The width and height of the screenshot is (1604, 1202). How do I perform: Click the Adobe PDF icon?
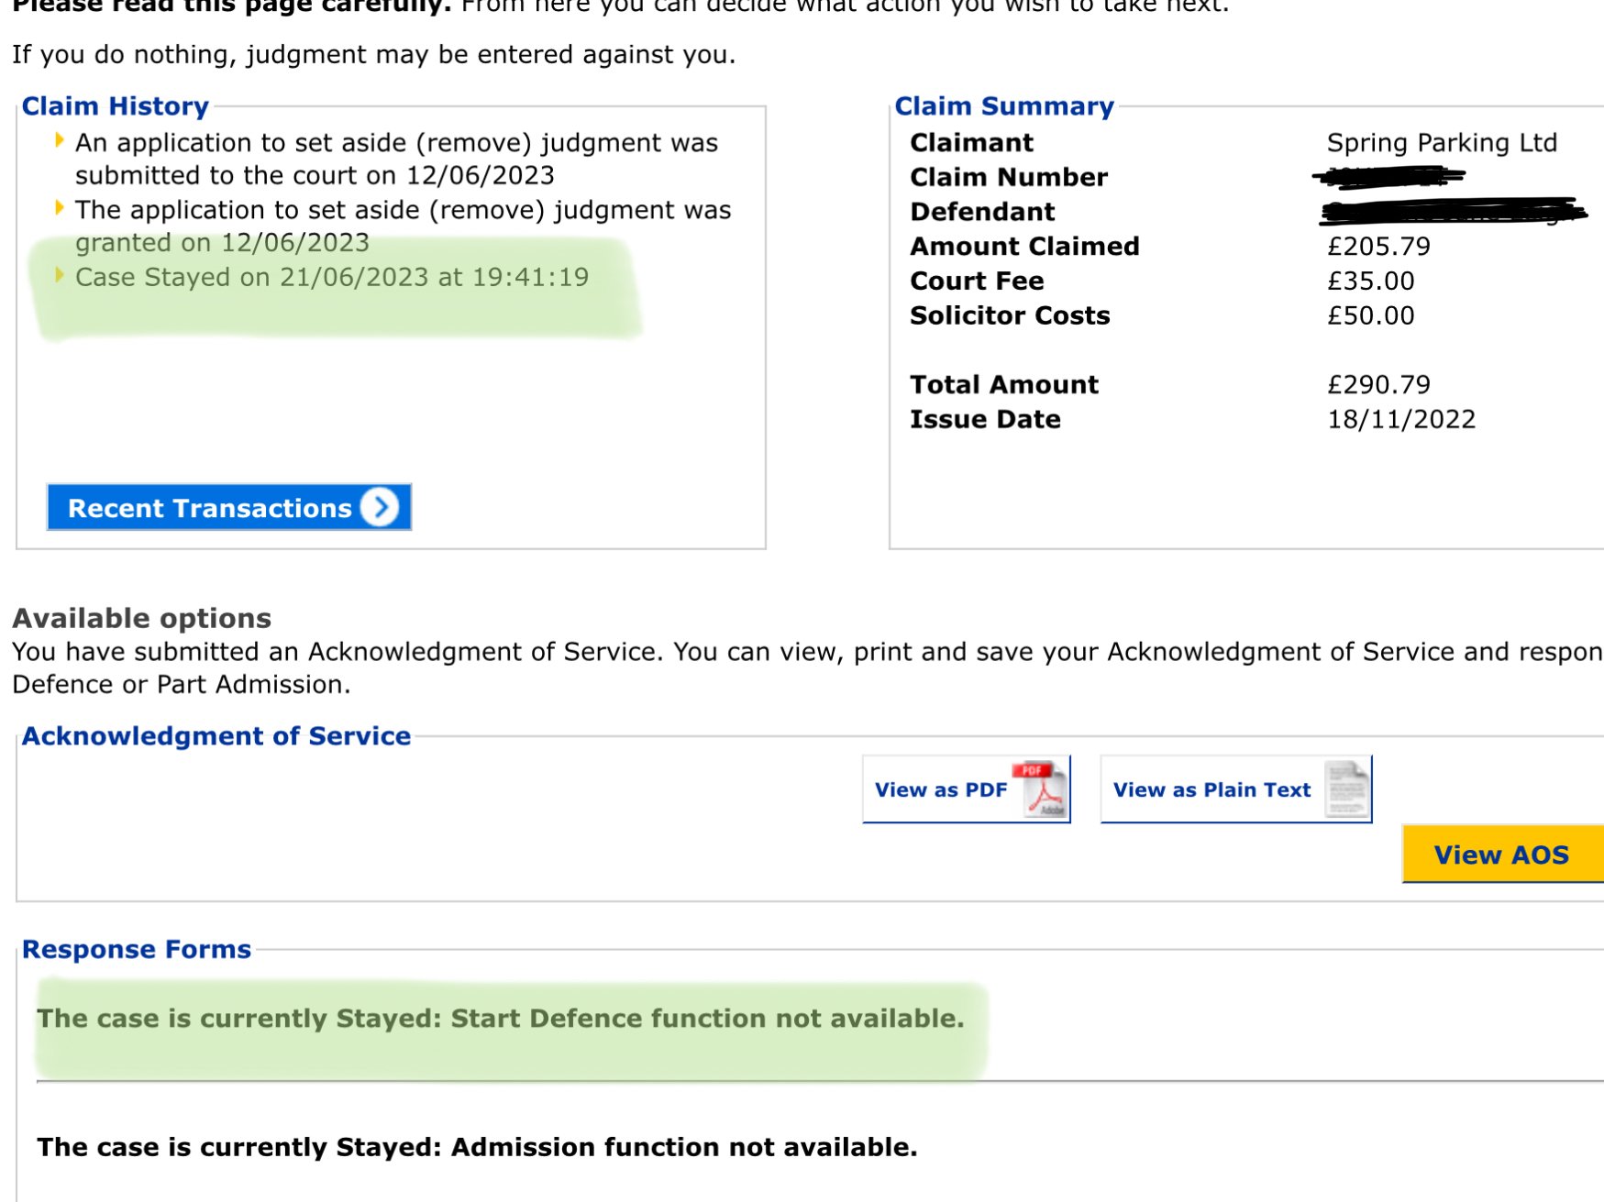pos(1042,788)
